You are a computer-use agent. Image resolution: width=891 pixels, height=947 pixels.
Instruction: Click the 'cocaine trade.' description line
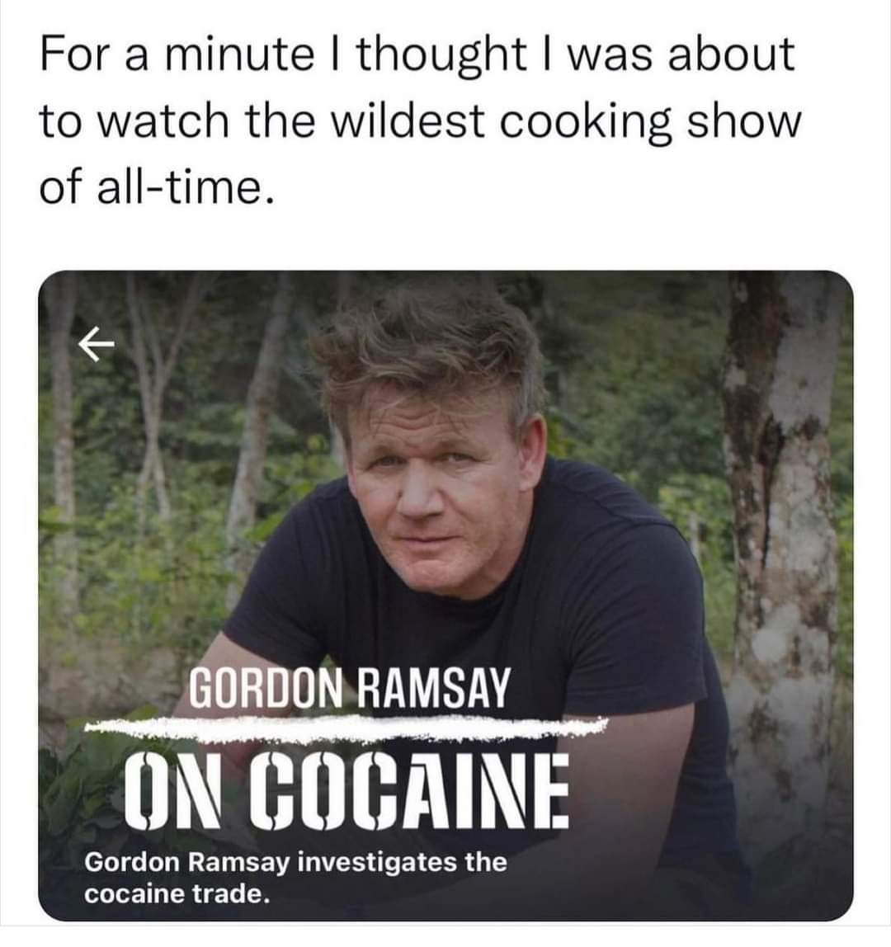[x=177, y=894]
